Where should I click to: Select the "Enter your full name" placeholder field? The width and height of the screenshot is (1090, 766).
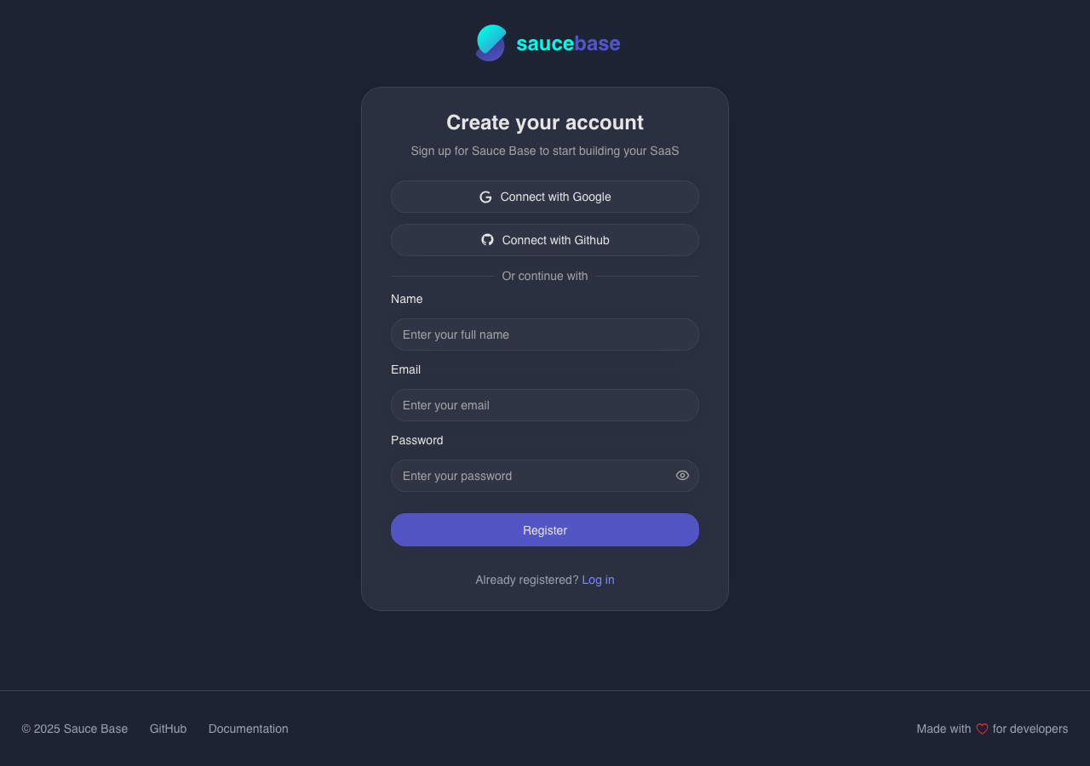[x=544, y=334]
